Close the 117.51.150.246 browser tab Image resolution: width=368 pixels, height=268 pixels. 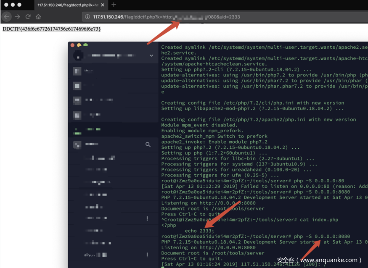click(x=103, y=5)
